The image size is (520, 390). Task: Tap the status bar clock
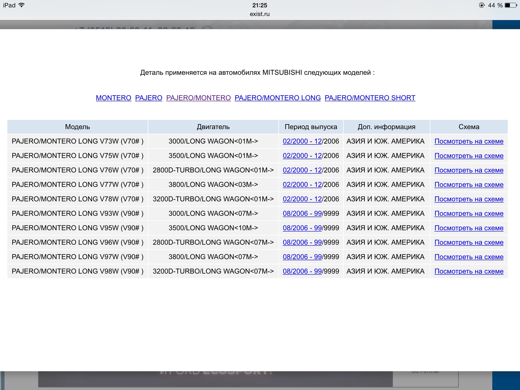(x=259, y=5)
